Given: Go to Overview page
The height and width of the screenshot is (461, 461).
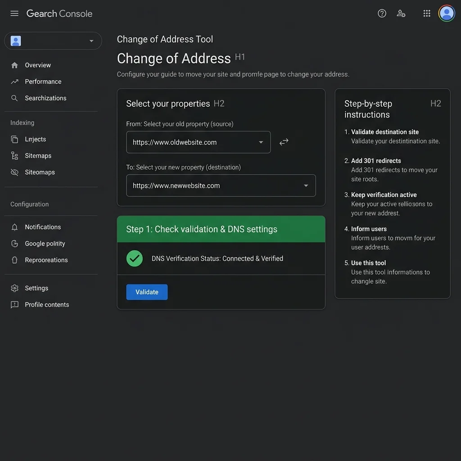Looking at the screenshot, I should coord(38,65).
